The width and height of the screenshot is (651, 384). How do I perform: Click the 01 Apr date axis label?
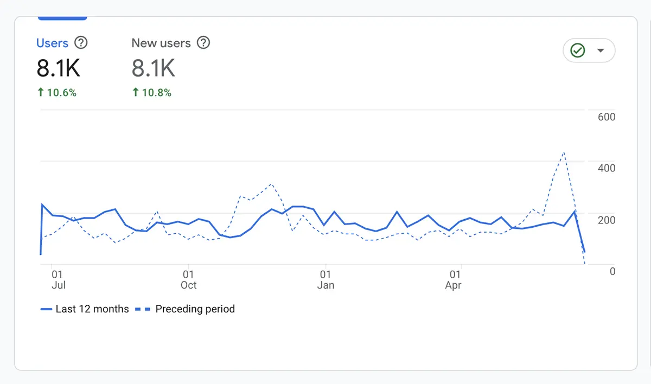pyautogui.click(x=454, y=280)
